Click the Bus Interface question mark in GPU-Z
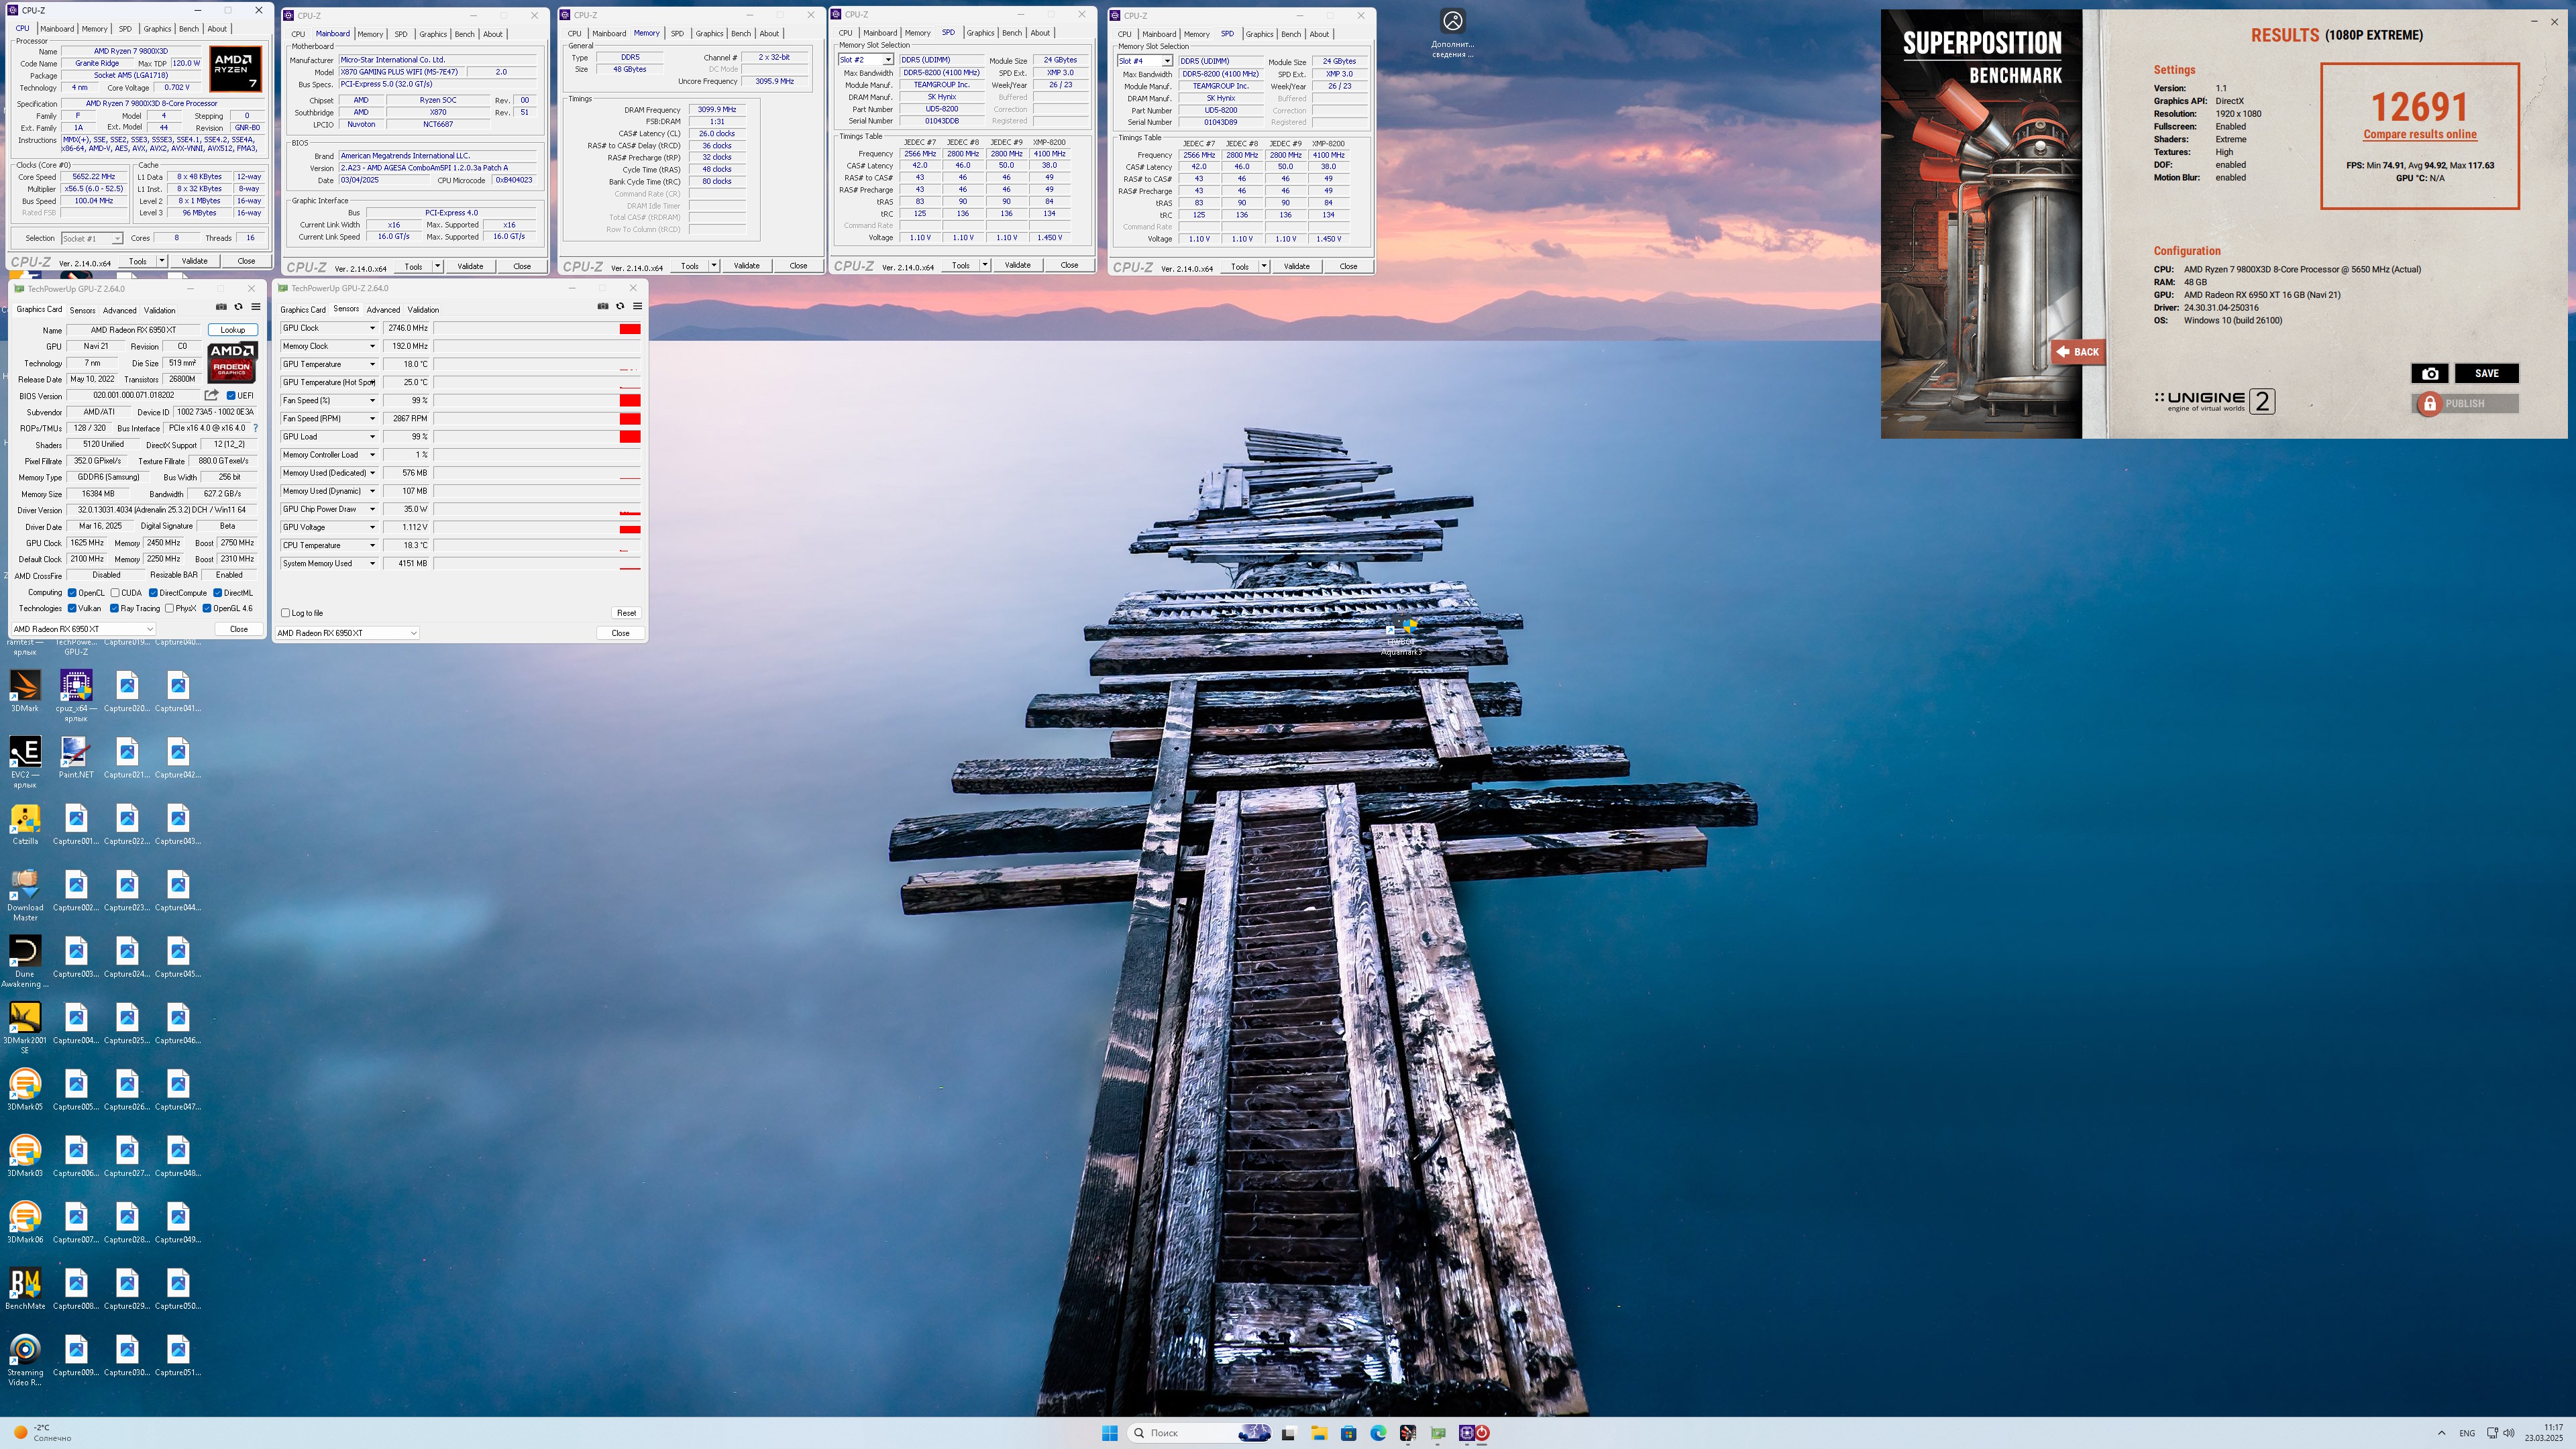The width and height of the screenshot is (2576, 1449). click(x=255, y=428)
